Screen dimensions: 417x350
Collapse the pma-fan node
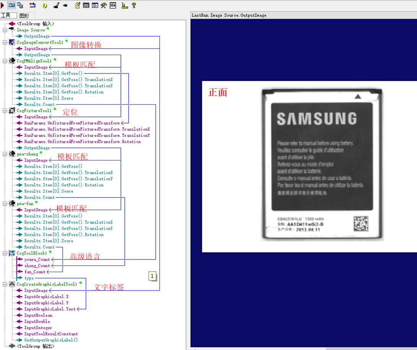5,204
